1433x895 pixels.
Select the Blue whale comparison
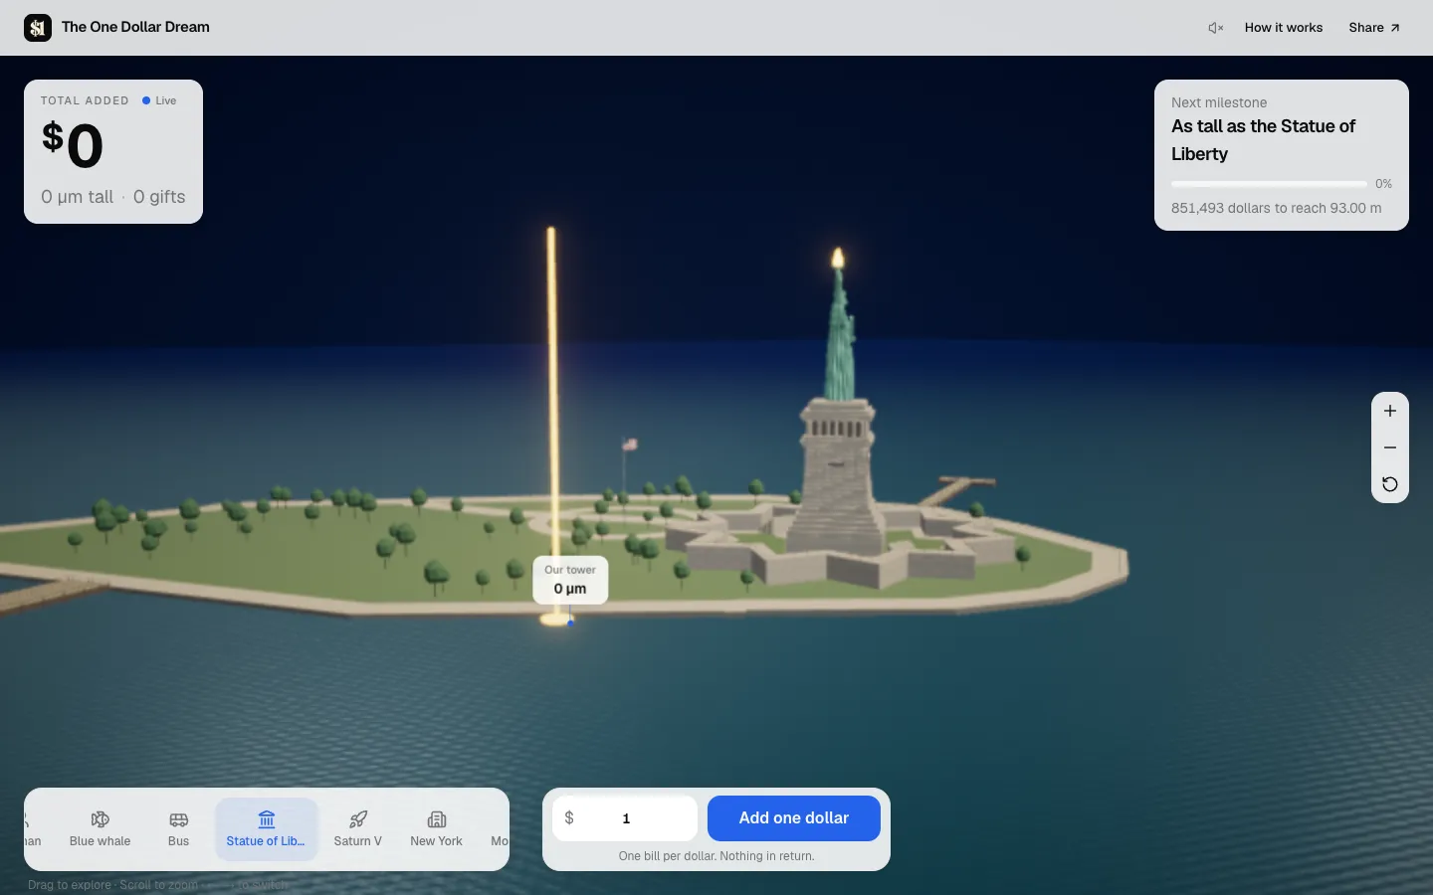[x=100, y=828]
